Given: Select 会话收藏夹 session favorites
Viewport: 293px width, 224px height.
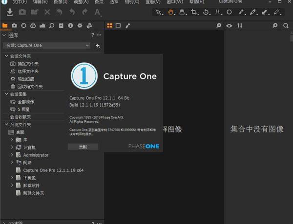Looking at the screenshot, I should click(21, 117).
